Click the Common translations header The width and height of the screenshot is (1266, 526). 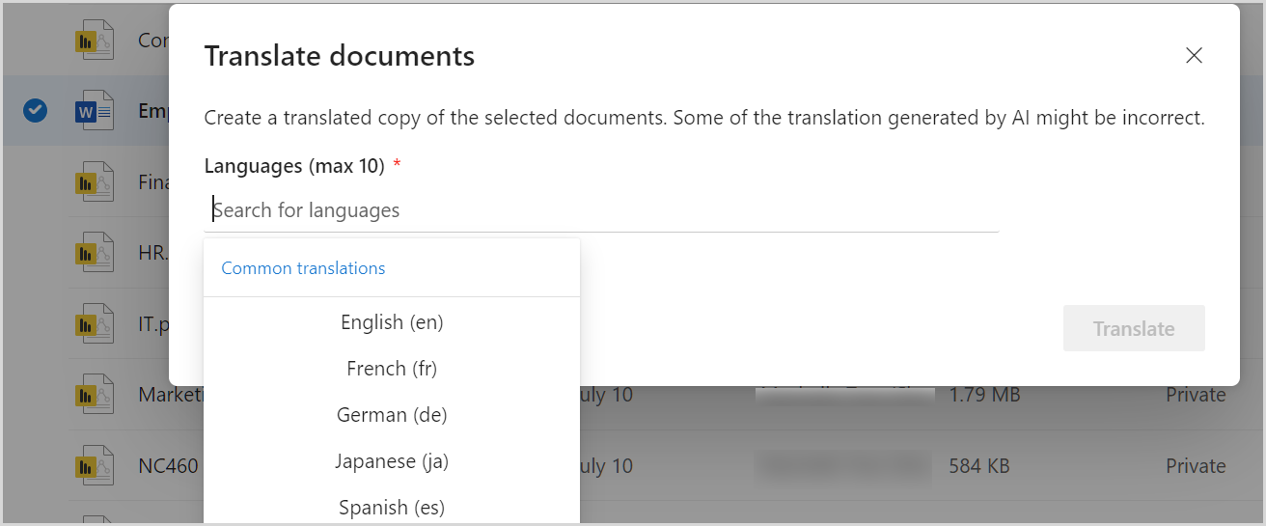coord(303,268)
